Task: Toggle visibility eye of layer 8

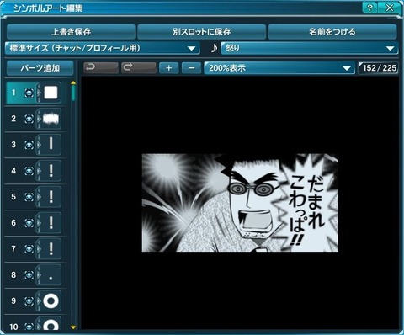Action: pos(29,275)
